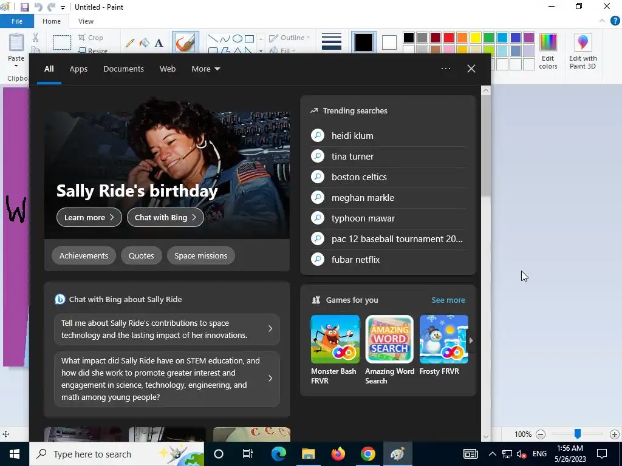Select the Text tool
The width and height of the screenshot is (622, 466).
159,43
